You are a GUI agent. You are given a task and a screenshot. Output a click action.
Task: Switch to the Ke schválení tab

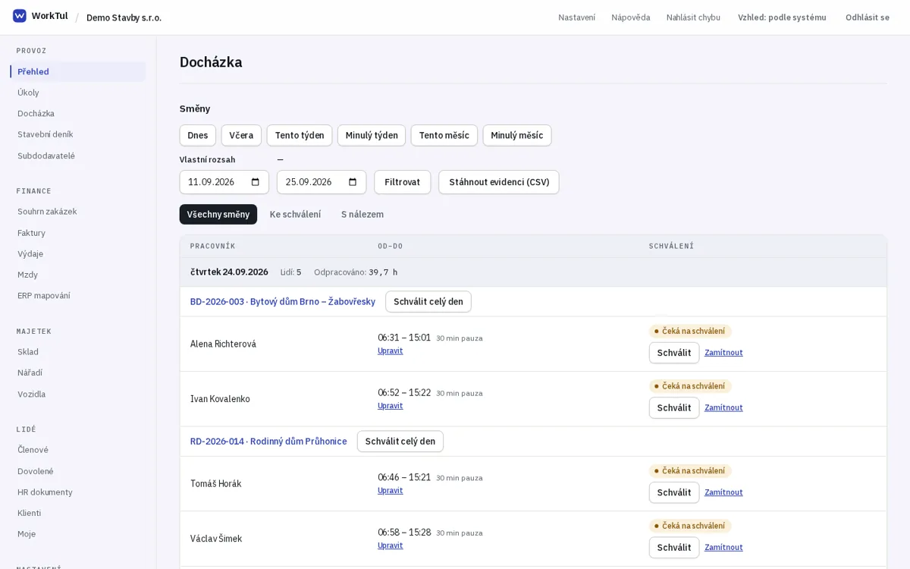point(295,215)
